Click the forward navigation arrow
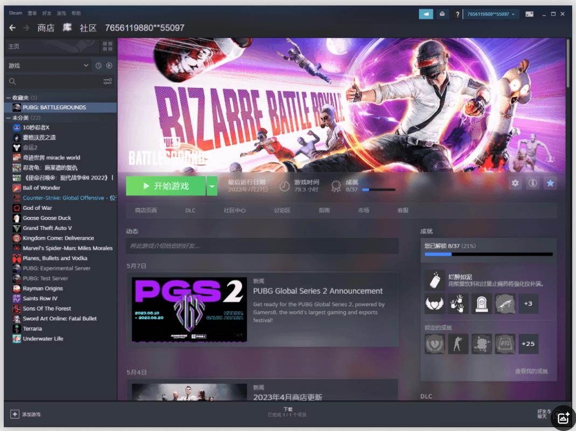Screen dimensions: 576x431 [x=26, y=28]
